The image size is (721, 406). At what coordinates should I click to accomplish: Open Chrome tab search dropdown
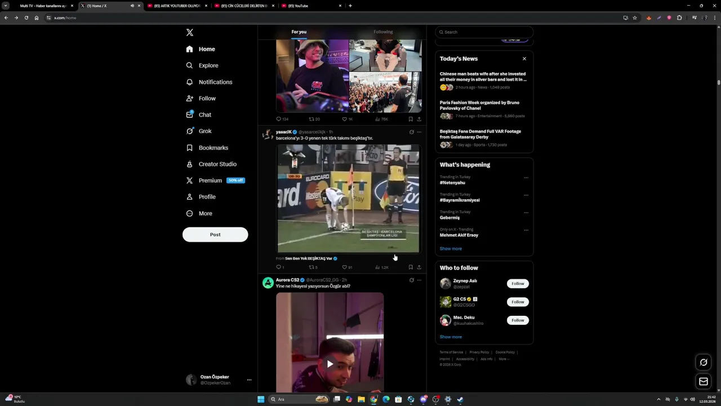click(x=6, y=6)
